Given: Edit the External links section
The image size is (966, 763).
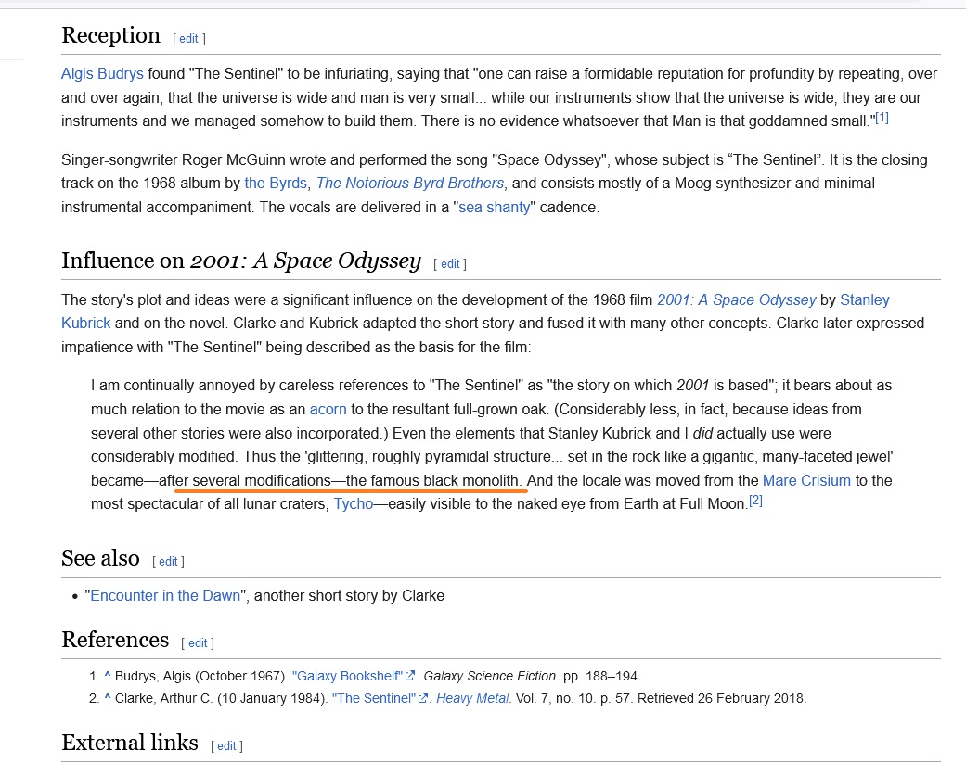Looking at the screenshot, I should [226, 745].
